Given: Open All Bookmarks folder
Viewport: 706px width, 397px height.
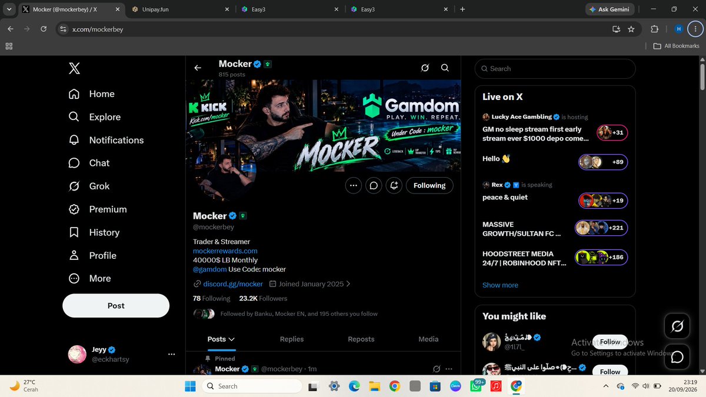Looking at the screenshot, I should (677, 46).
